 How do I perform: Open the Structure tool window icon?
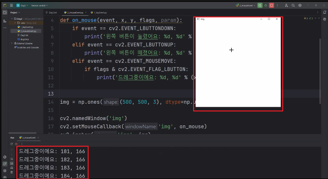click(5, 21)
